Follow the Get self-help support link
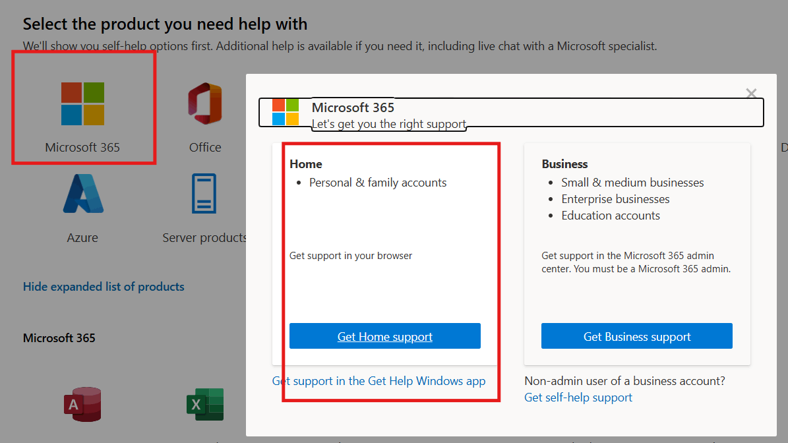Image resolution: width=788 pixels, height=443 pixels. tap(578, 398)
